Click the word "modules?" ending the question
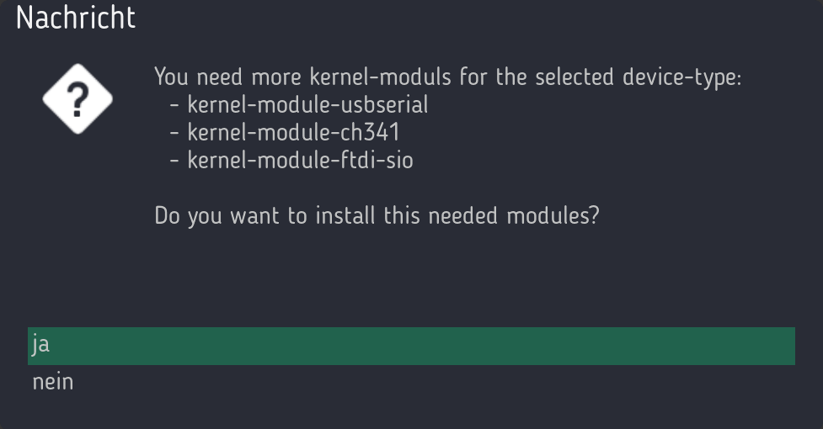The width and height of the screenshot is (823, 429). (x=553, y=215)
